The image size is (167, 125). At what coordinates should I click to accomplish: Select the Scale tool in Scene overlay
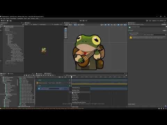[x=66, y=34]
